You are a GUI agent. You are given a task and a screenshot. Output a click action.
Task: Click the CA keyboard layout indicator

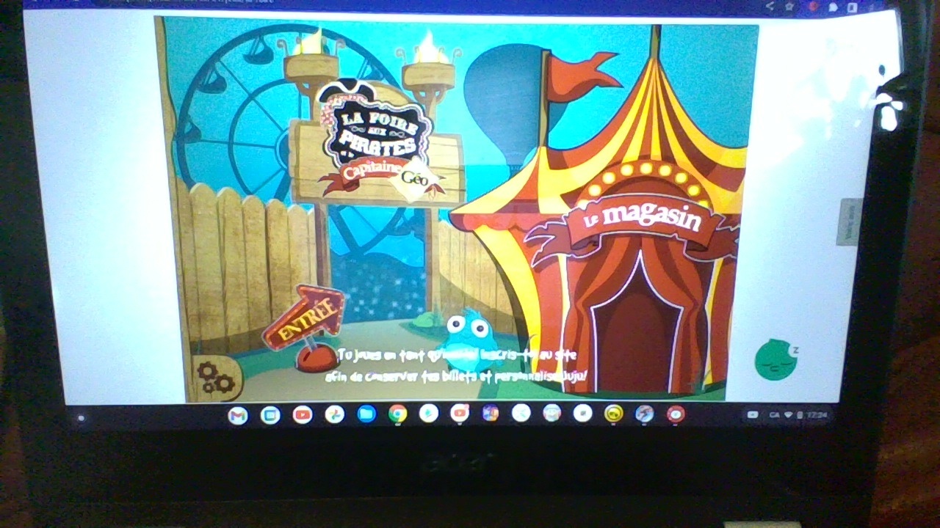pyautogui.click(x=775, y=415)
